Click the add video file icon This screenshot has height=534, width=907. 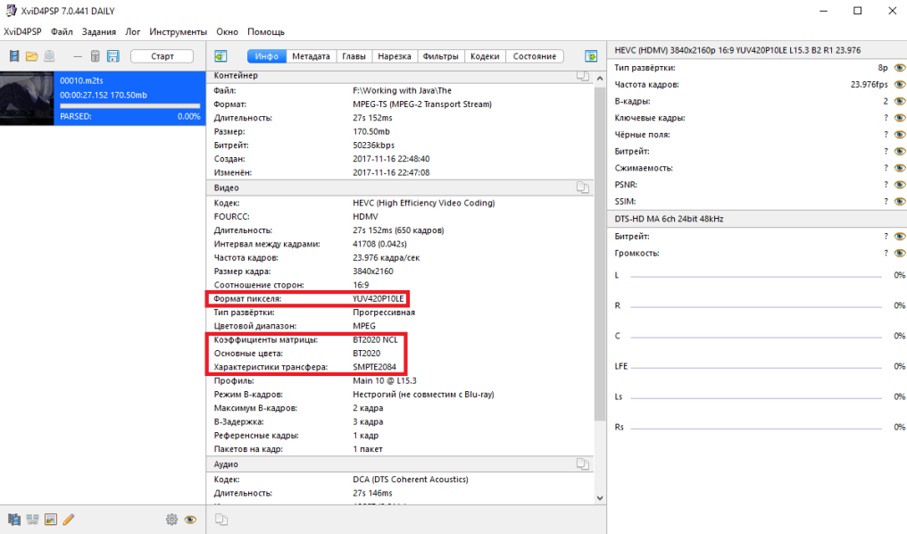[x=14, y=56]
